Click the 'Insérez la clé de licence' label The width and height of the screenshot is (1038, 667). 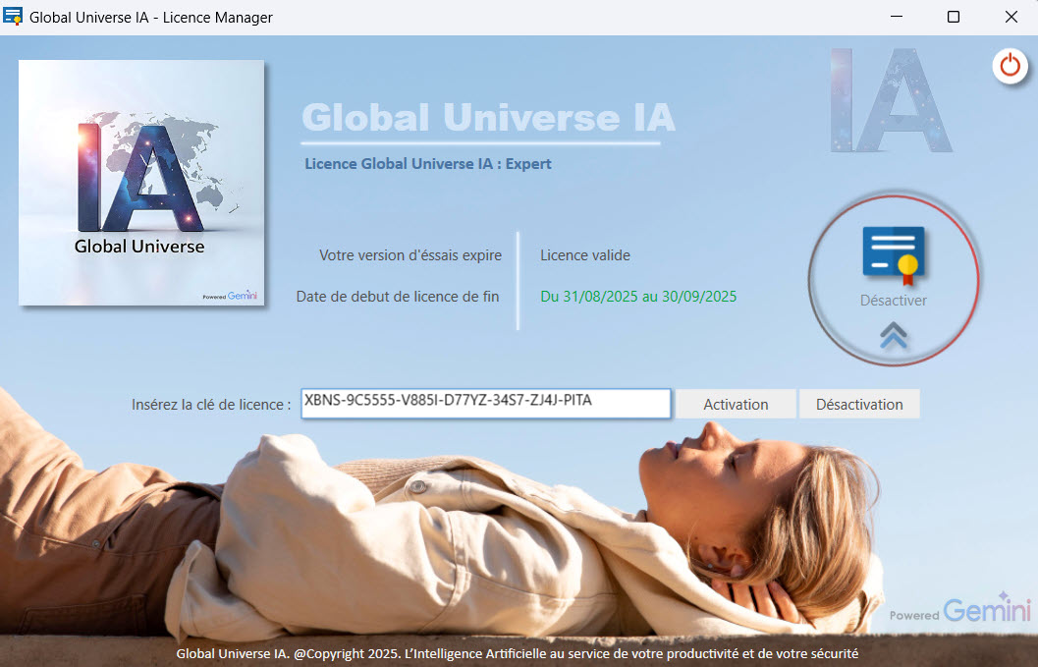coord(211,404)
